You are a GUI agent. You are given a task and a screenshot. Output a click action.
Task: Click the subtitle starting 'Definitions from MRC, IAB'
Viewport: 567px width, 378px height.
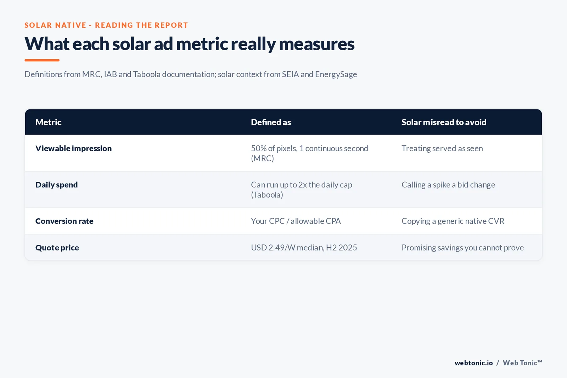pos(191,74)
